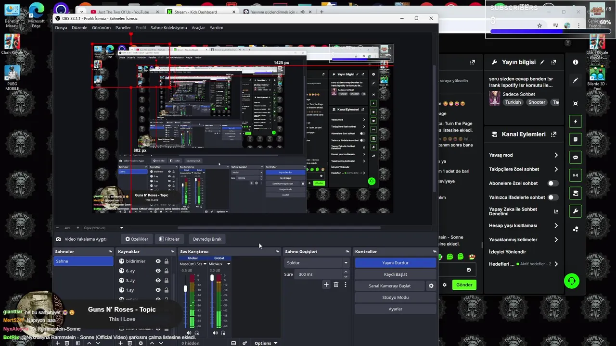
Task: Toggle mixer layout icon beside hidden count
Action: point(233,343)
